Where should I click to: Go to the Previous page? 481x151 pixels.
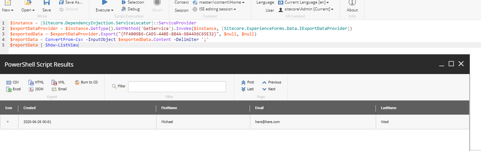tap(272, 82)
